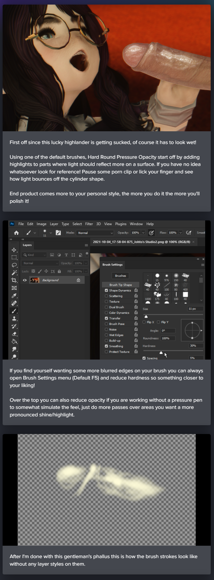This screenshot has height=580, width=214.
Task: Open the Filter menu
Action: (89, 224)
